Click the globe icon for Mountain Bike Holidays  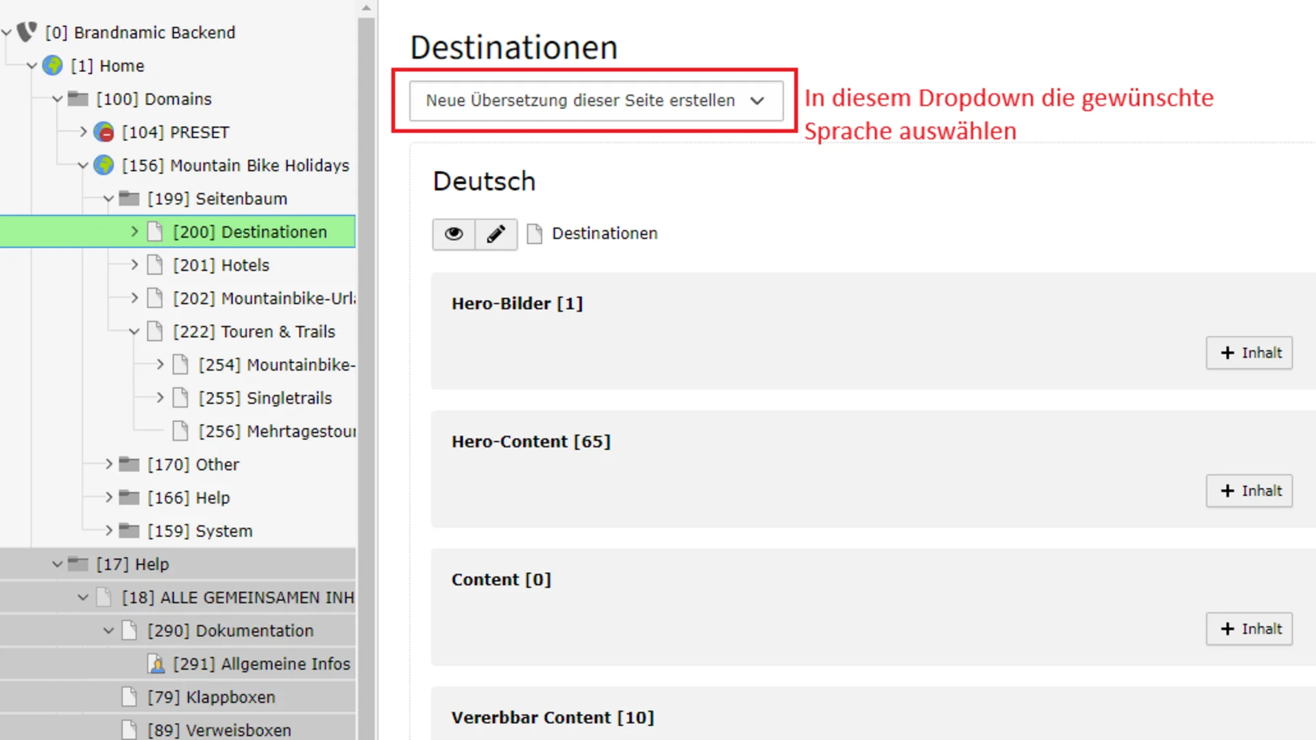point(103,165)
